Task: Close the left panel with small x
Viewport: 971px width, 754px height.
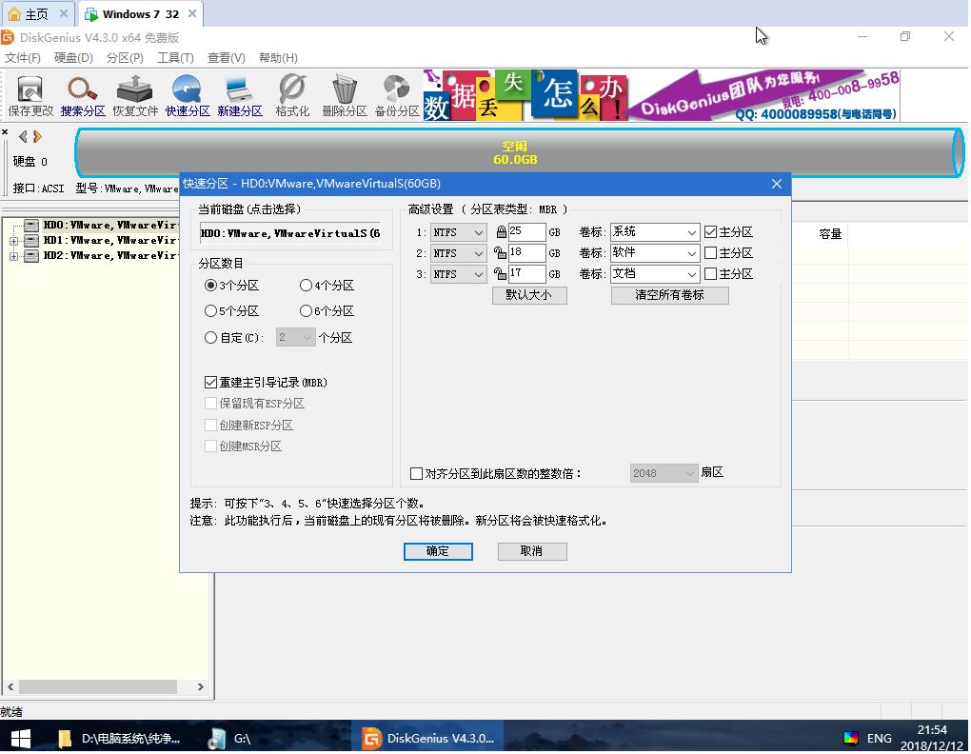Action: click(x=5, y=132)
